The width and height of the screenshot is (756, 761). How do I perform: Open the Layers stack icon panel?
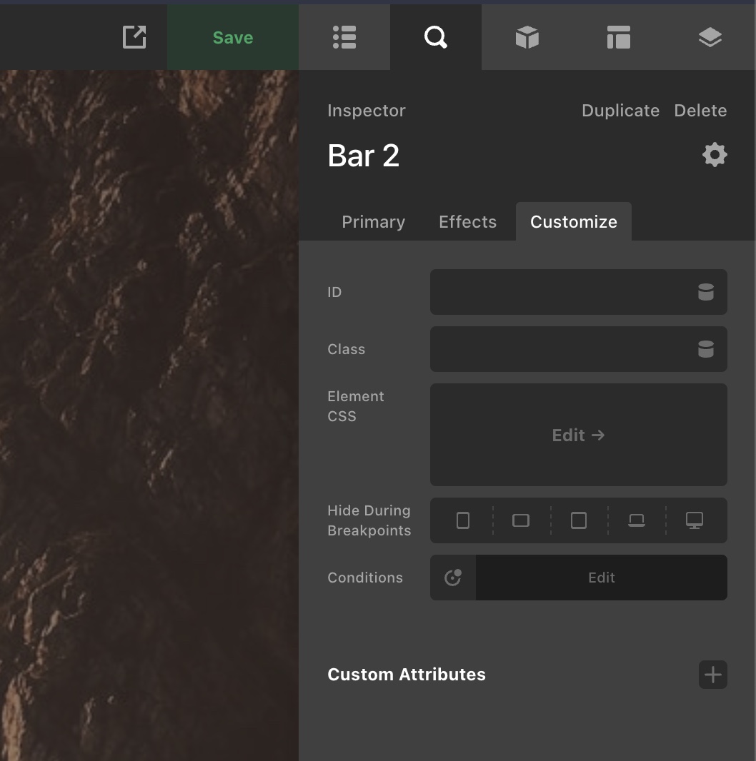pyautogui.click(x=710, y=38)
